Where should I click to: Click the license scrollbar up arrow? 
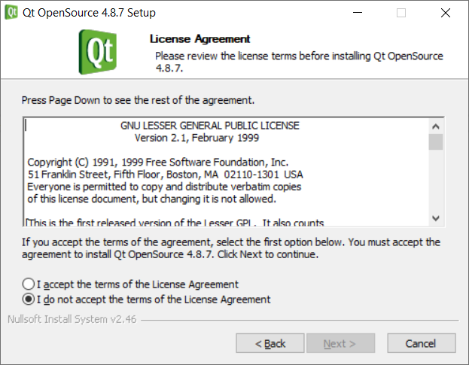[x=435, y=125]
